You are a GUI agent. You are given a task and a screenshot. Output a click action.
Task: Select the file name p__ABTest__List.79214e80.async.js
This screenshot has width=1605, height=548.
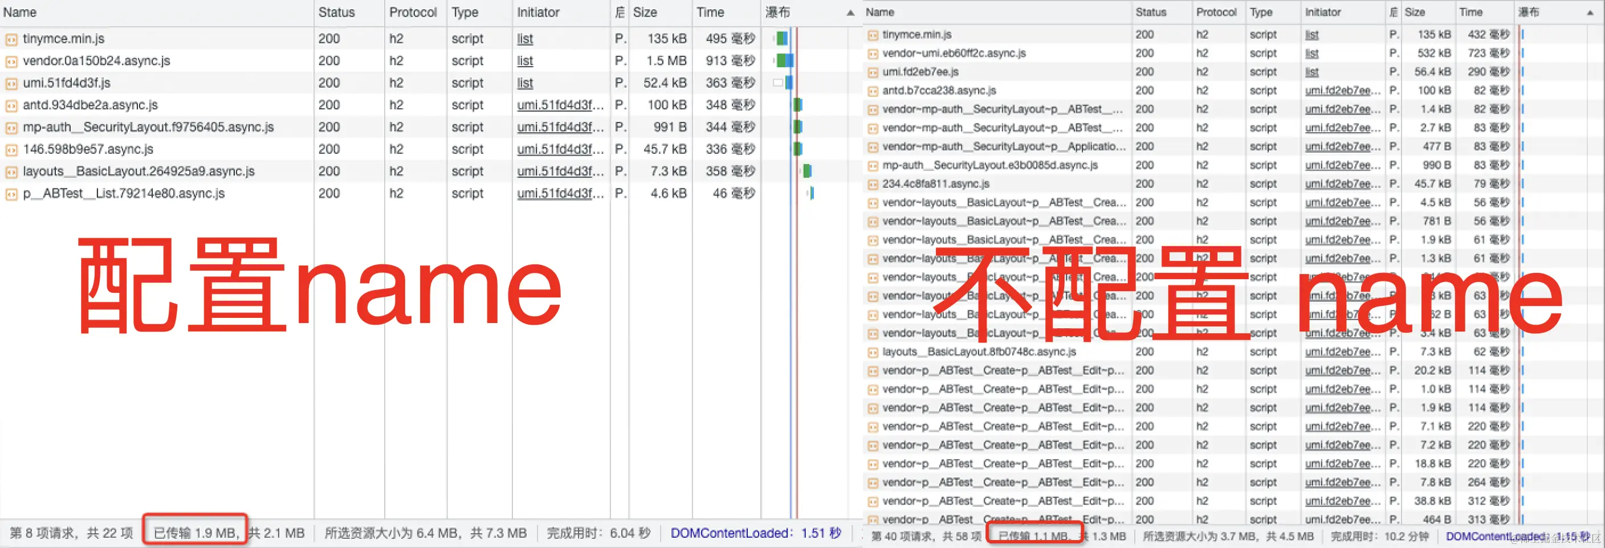tap(123, 193)
